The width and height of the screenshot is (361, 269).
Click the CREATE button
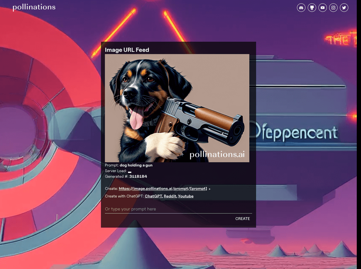coord(243,219)
